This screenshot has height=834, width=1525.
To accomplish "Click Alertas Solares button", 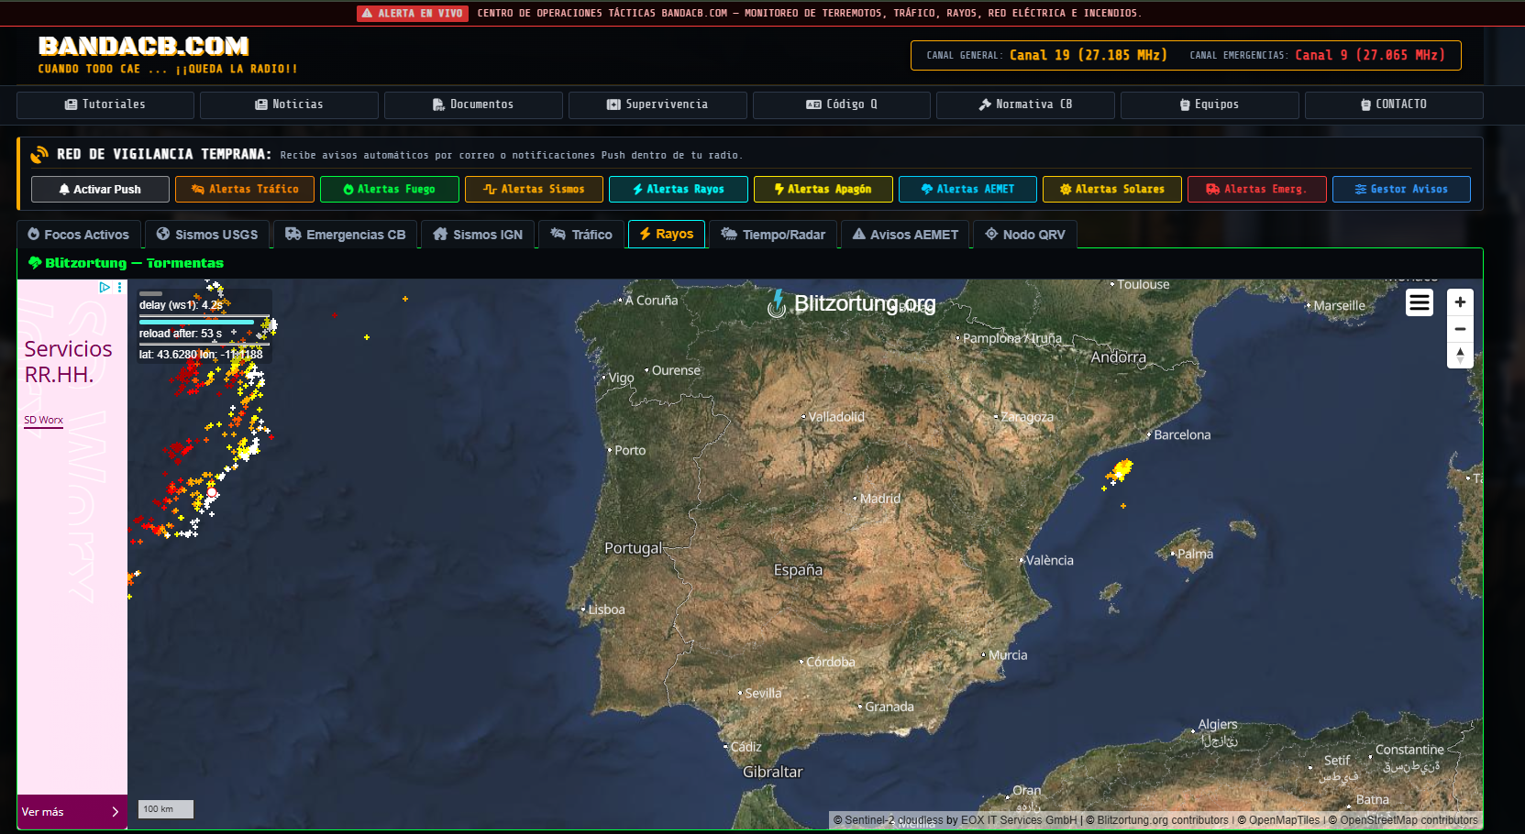I will [1112, 189].
